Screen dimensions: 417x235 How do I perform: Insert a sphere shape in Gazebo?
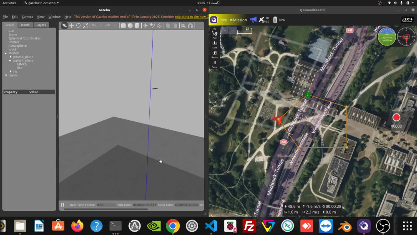(x=130, y=25)
